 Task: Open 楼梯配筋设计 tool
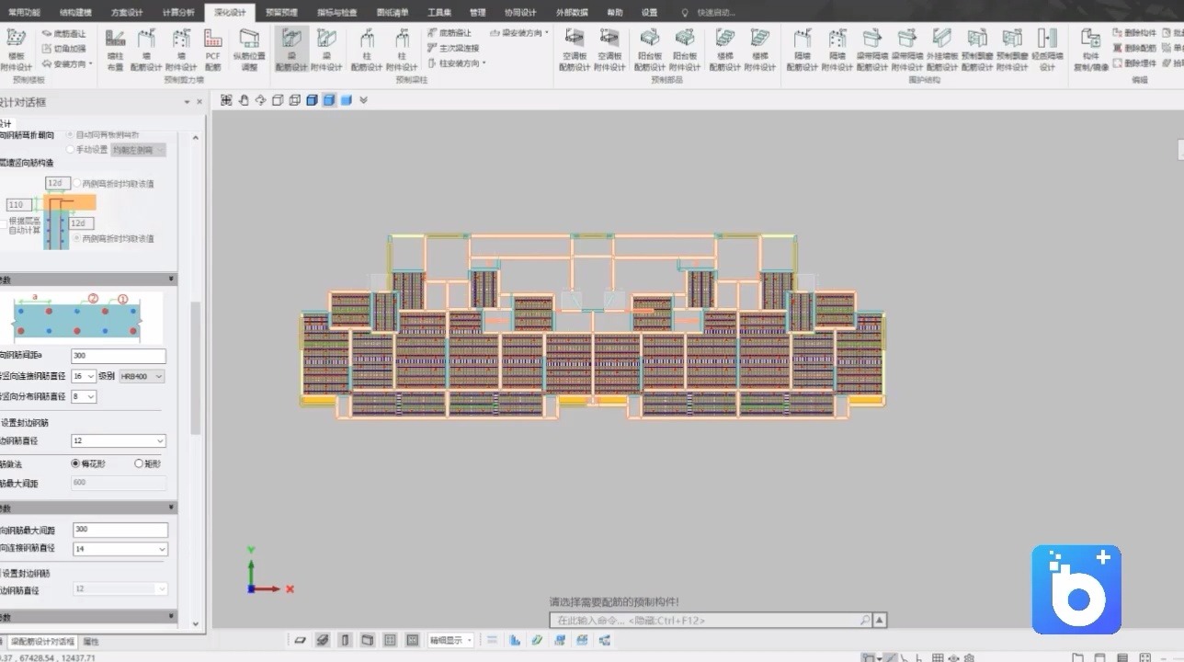724,49
